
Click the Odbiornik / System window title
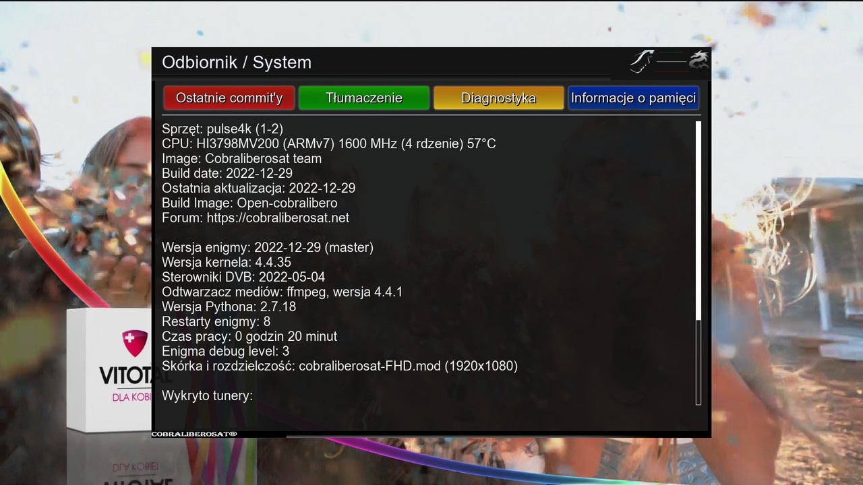(237, 63)
